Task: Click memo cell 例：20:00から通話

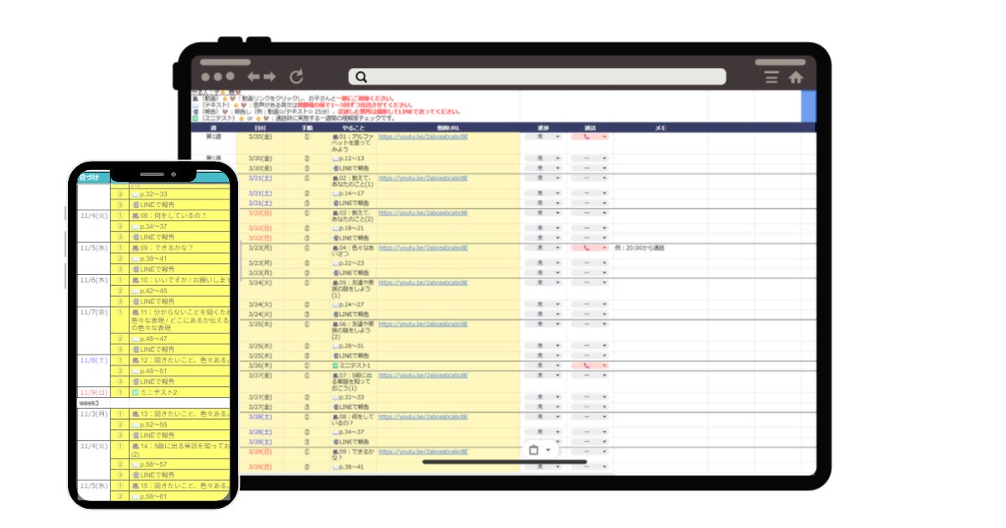Action: point(640,248)
